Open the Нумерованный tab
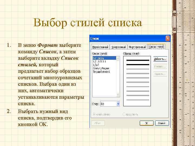Screen dimensions: 195x146 coord(119,47)
